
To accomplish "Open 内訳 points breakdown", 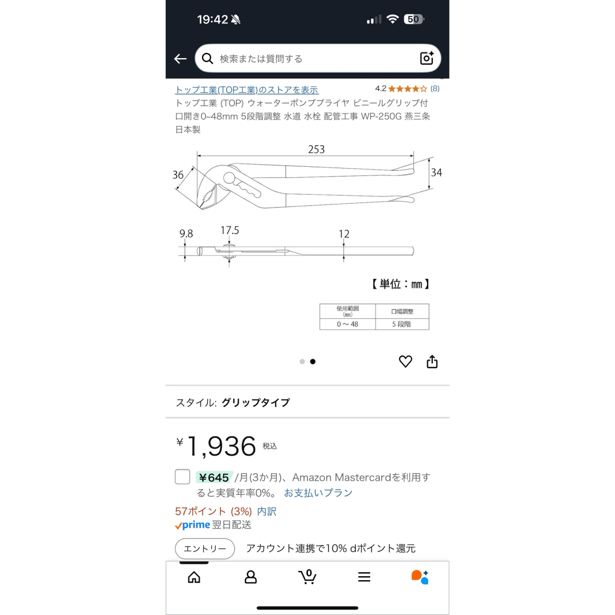I will coord(266,511).
